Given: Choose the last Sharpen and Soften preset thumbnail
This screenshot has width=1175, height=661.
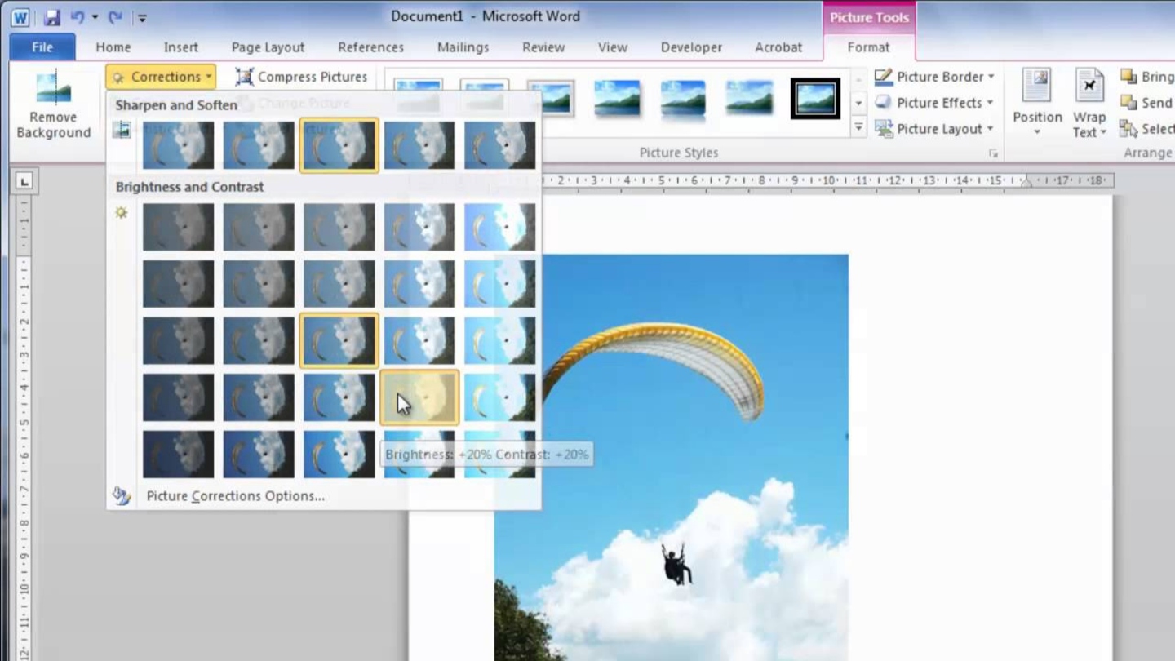Looking at the screenshot, I should (x=499, y=145).
